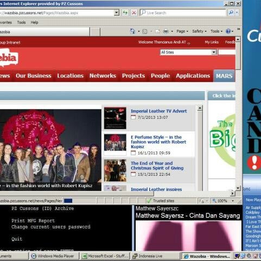Click the blank new tab button
Screen dimensions: 261x261
pos(95,32)
